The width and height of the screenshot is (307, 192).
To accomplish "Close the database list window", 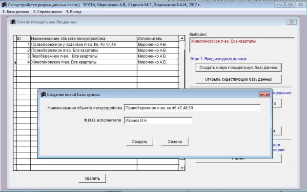I will [x=291, y=22].
